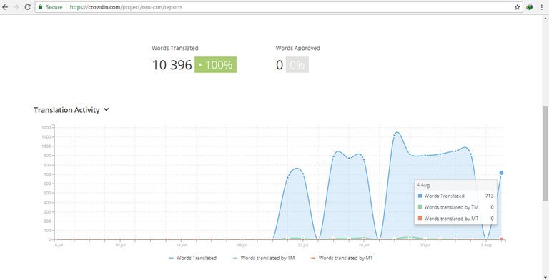
Task: Click the Translation Activity heading
Action: coord(67,110)
